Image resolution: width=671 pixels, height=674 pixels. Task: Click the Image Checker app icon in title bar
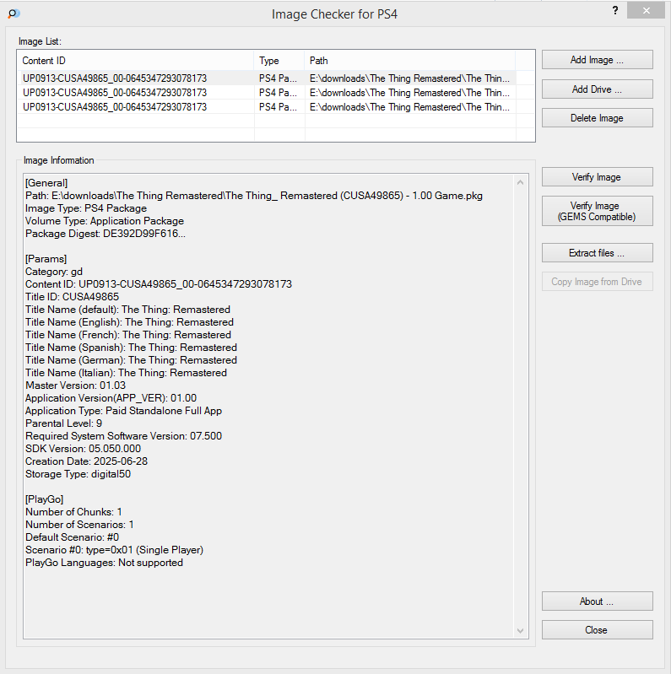pyautogui.click(x=14, y=13)
